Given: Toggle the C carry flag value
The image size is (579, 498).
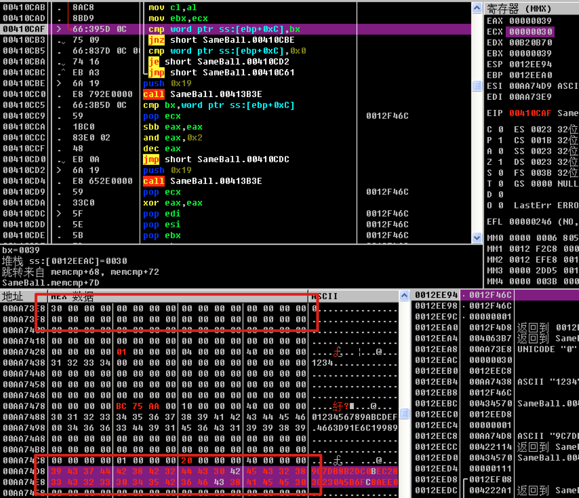Looking at the screenshot, I should coord(500,130).
